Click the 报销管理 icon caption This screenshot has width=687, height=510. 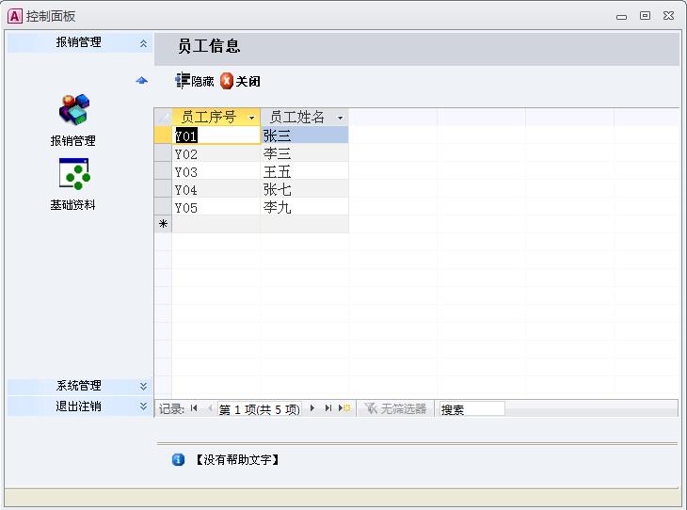point(72,140)
